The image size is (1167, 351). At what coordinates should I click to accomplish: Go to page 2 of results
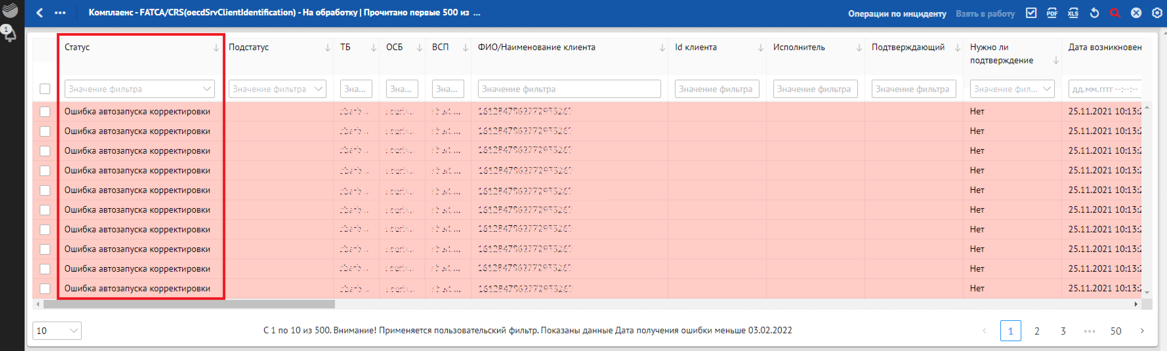1036,331
